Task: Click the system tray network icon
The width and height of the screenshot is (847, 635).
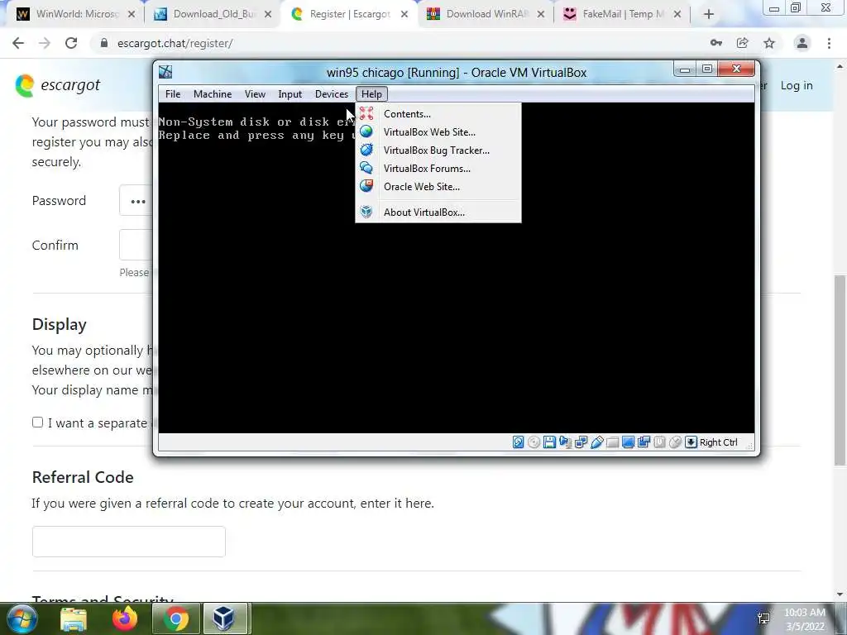Action: coord(763,618)
